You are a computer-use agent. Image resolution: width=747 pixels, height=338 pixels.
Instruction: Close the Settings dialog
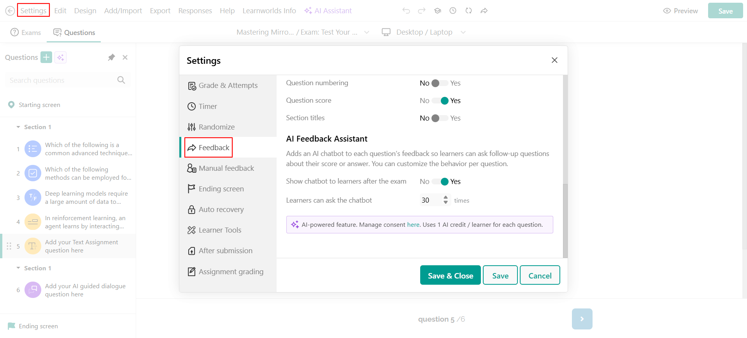[554, 60]
